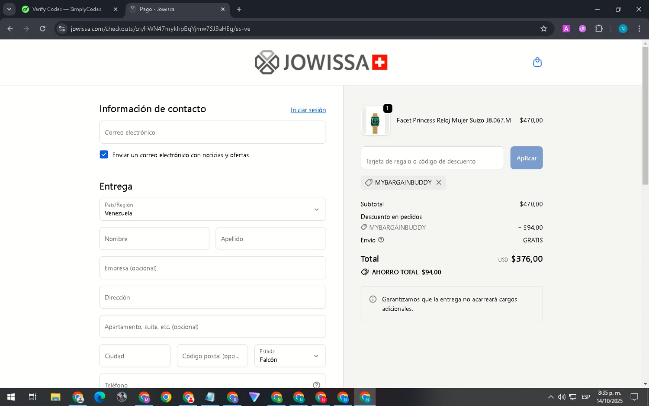Viewport: 649px width, 406px height.
Task: Click the page vertical scrollbar thumb
Action: (x=645, y=116)
